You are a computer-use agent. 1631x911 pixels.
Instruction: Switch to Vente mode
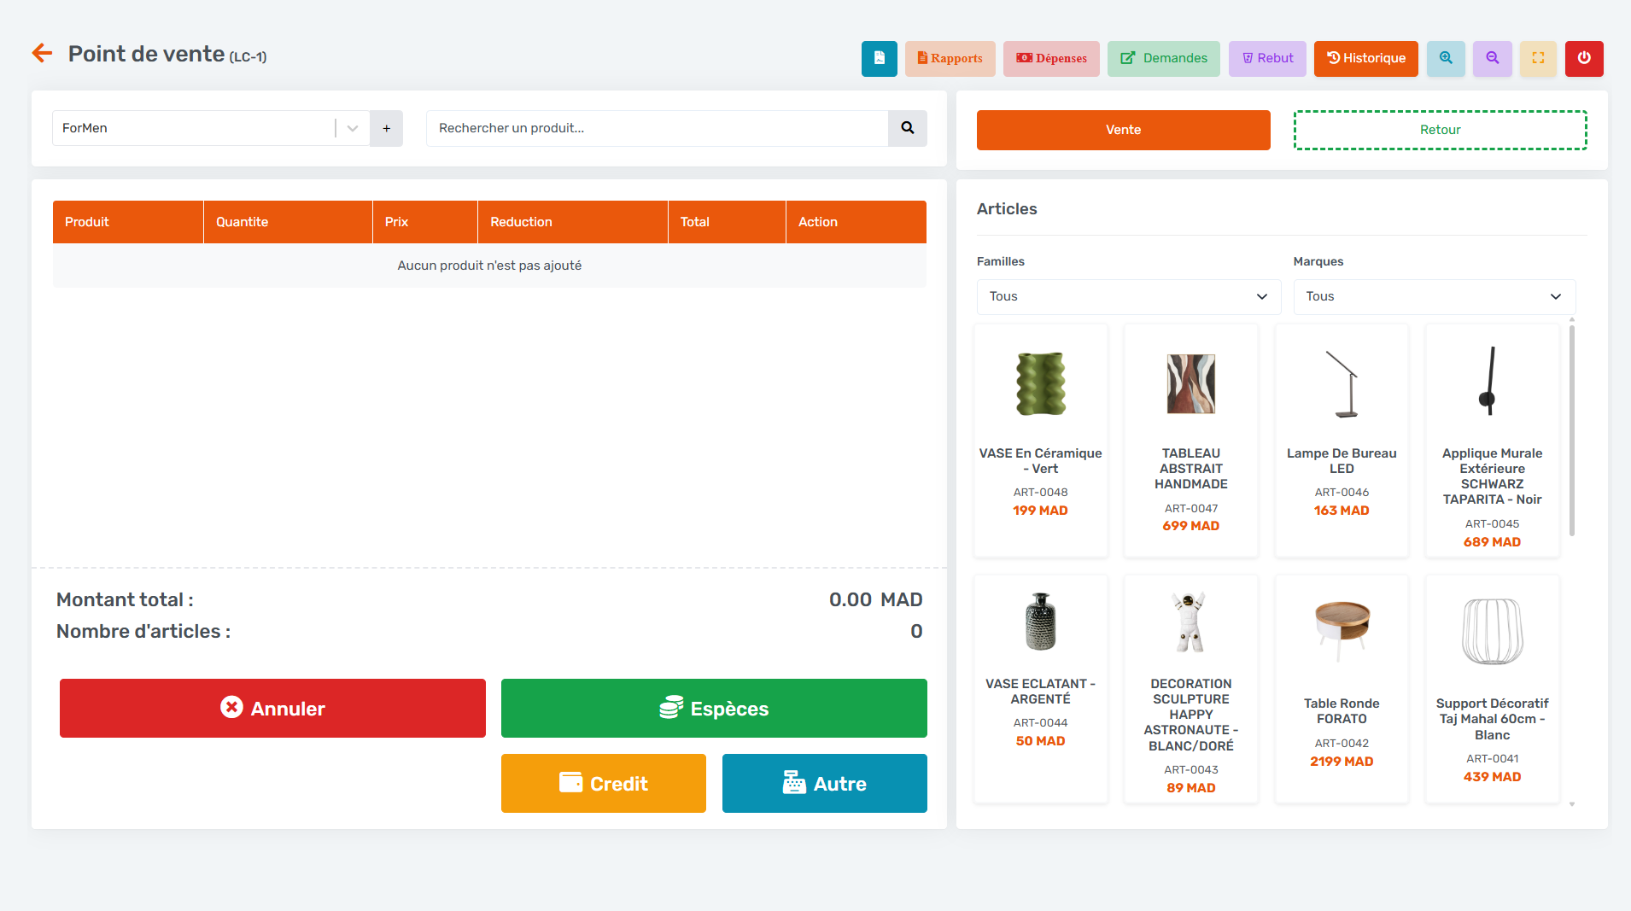(x=1123, y=130)
